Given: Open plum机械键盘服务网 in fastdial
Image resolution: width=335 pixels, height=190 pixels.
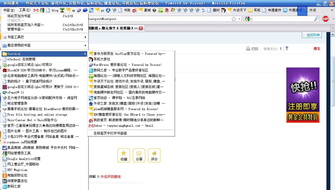Looking at the screenshot, I should click(x=131, y=109).
